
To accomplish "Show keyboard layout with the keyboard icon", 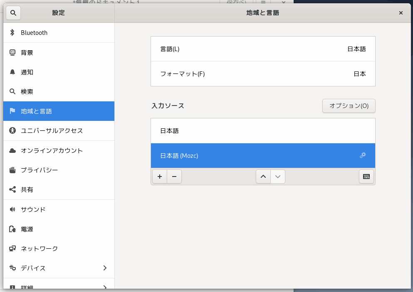I will 366,176.
